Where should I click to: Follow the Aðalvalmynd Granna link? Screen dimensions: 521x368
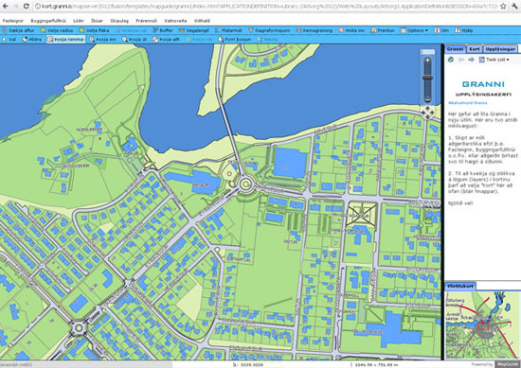468,103
